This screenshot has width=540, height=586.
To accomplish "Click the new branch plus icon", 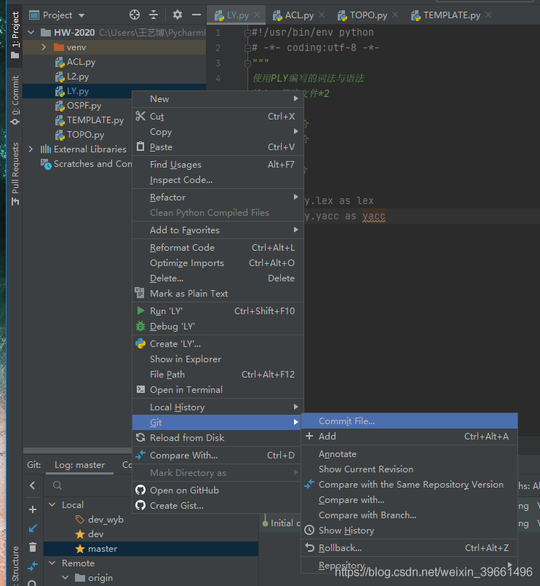I will [x=33, y=509].
